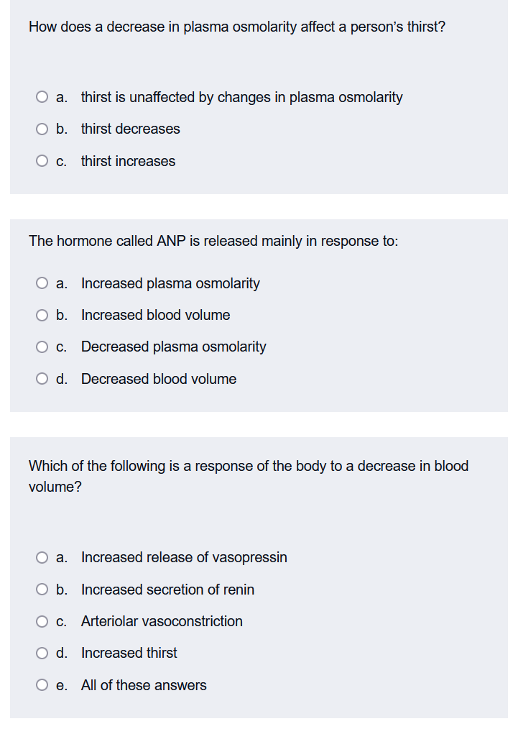
Task: Choose "Decreased blood volume" for the ANP question
Action: point(42,378)
